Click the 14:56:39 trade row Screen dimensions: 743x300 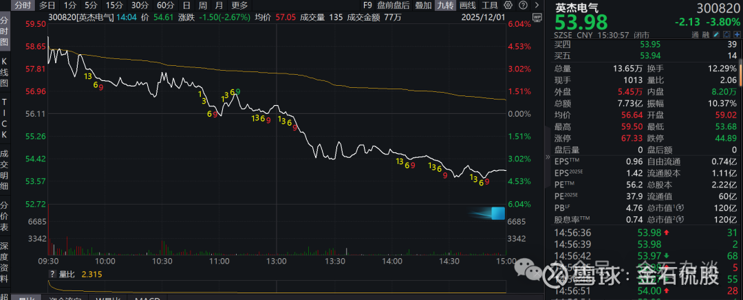click(646, 244)
